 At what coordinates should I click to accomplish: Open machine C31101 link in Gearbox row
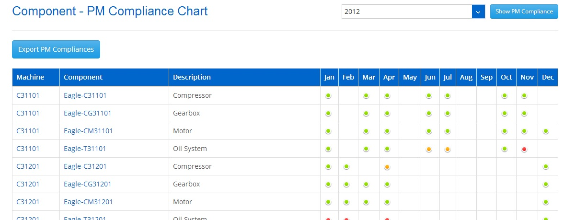tap(28, 113)
